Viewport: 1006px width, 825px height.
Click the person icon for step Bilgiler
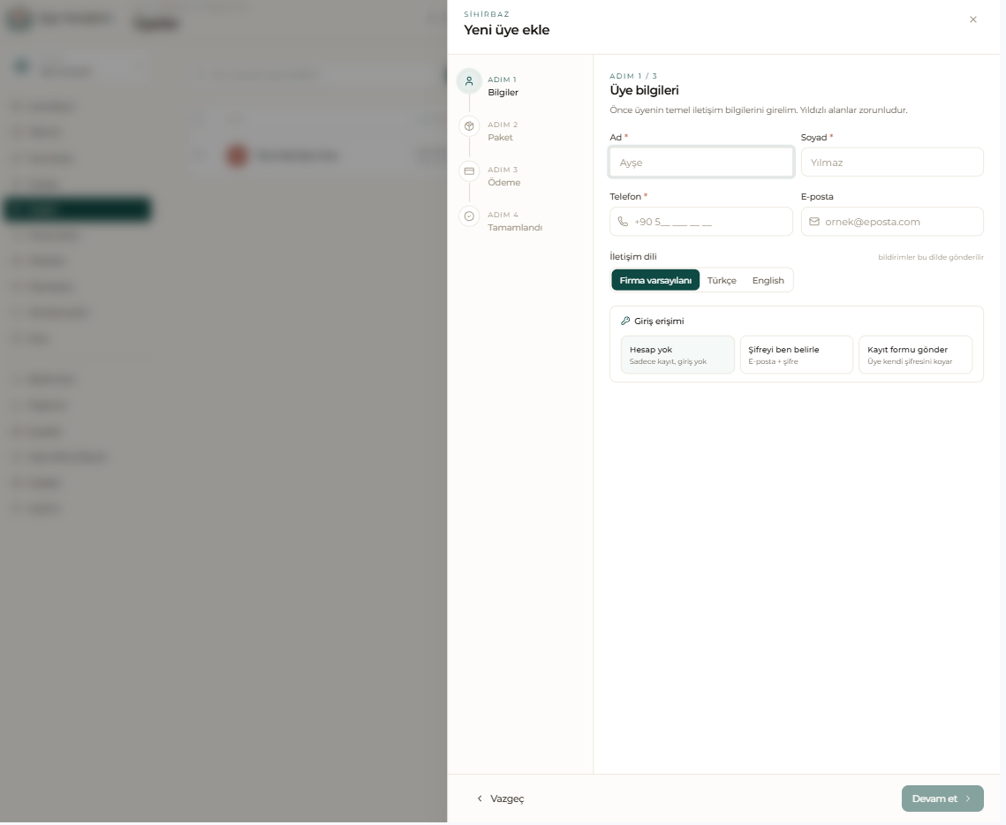point(469,81)
